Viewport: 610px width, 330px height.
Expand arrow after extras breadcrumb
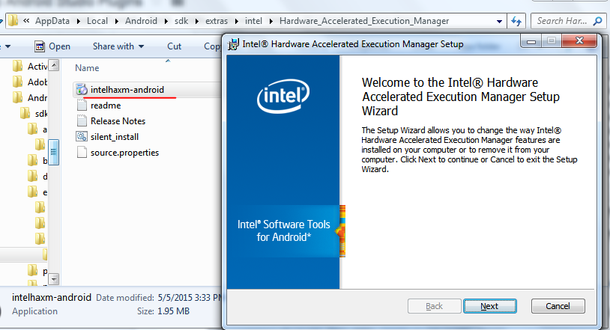tap(237, 22)
